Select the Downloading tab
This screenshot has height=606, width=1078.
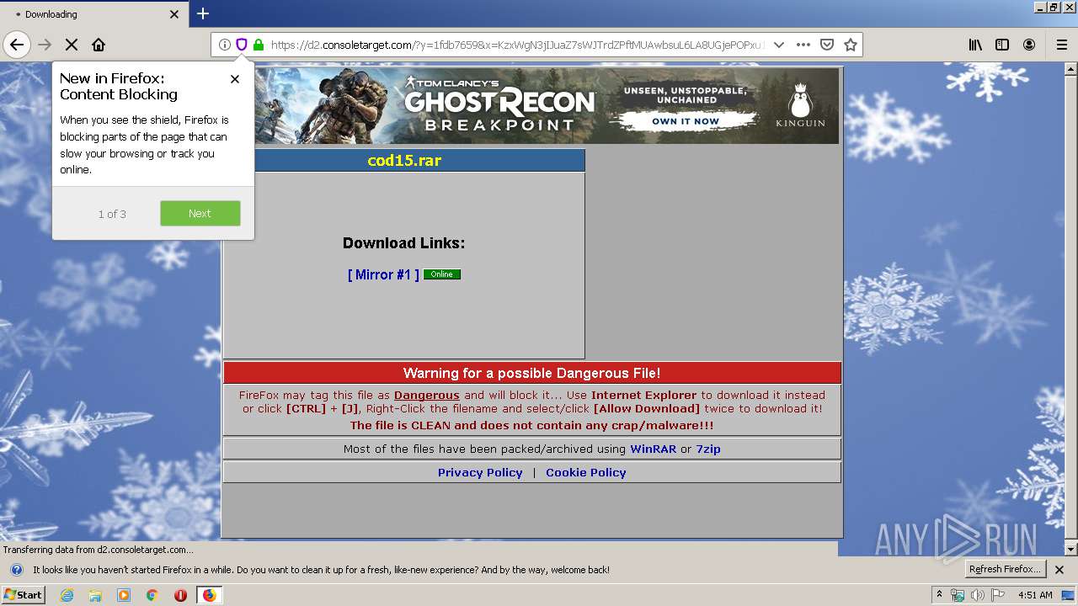[93, 14]
